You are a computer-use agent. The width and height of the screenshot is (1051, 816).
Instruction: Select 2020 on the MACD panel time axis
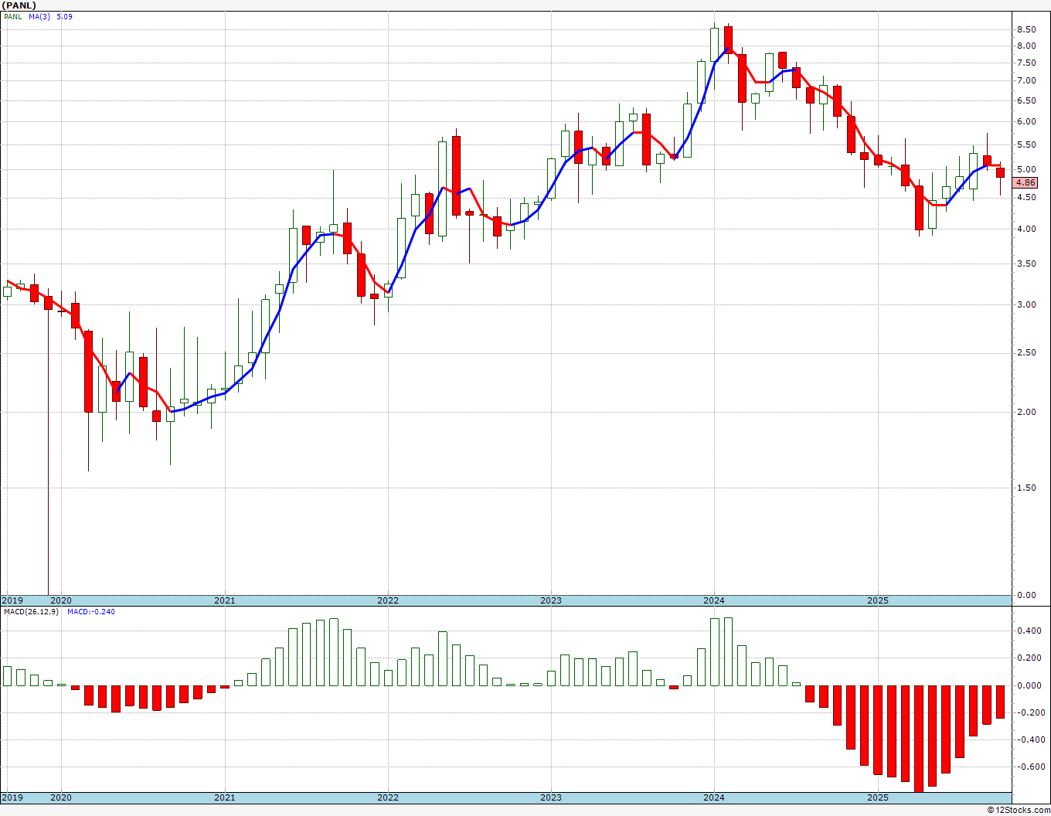(60, 797)
